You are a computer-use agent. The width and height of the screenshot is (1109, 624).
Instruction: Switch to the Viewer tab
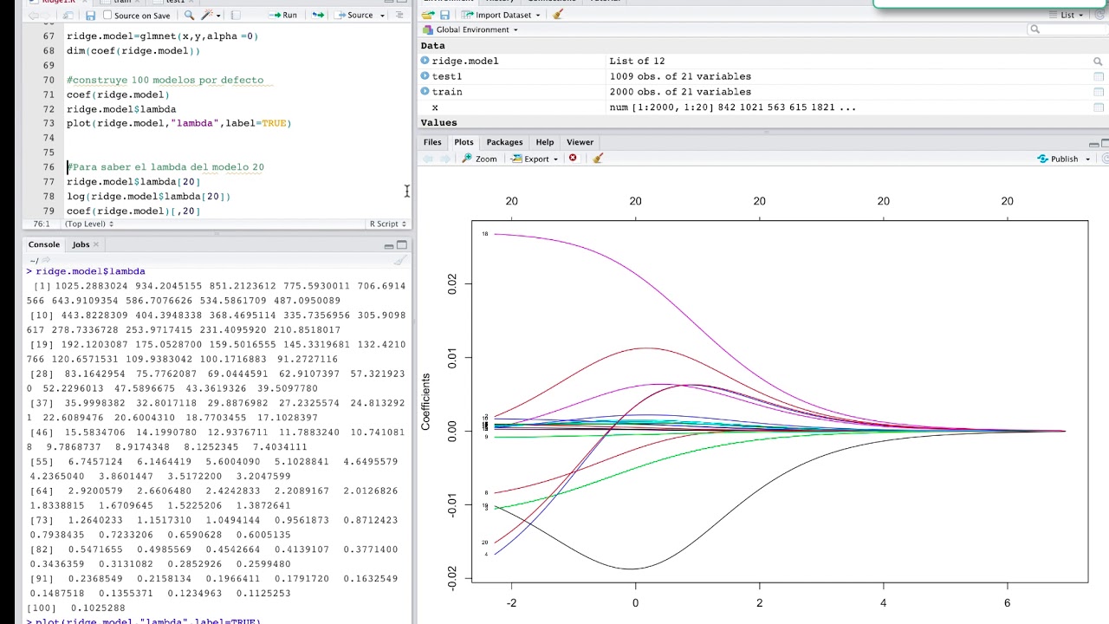point(580,142)
